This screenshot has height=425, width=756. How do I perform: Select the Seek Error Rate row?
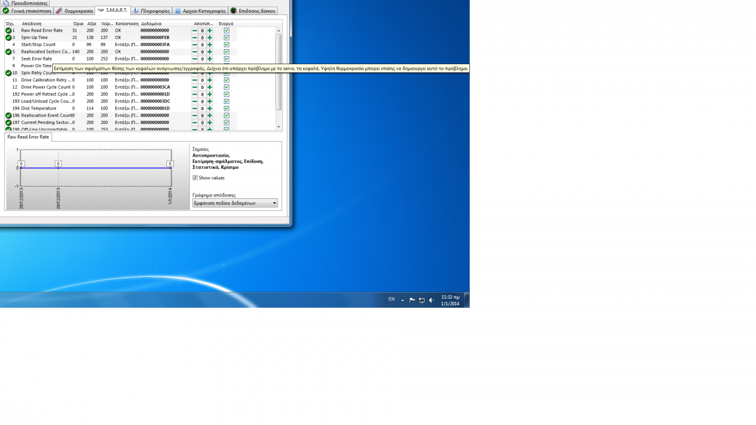click(x=121, y=59)
